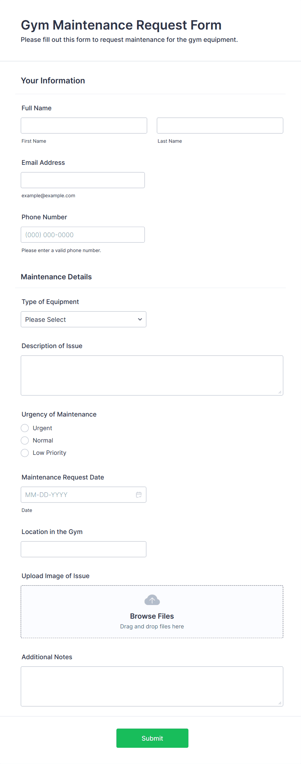Submit the maintenance request form
Viewport: 301px width, 764px height.
152,738
